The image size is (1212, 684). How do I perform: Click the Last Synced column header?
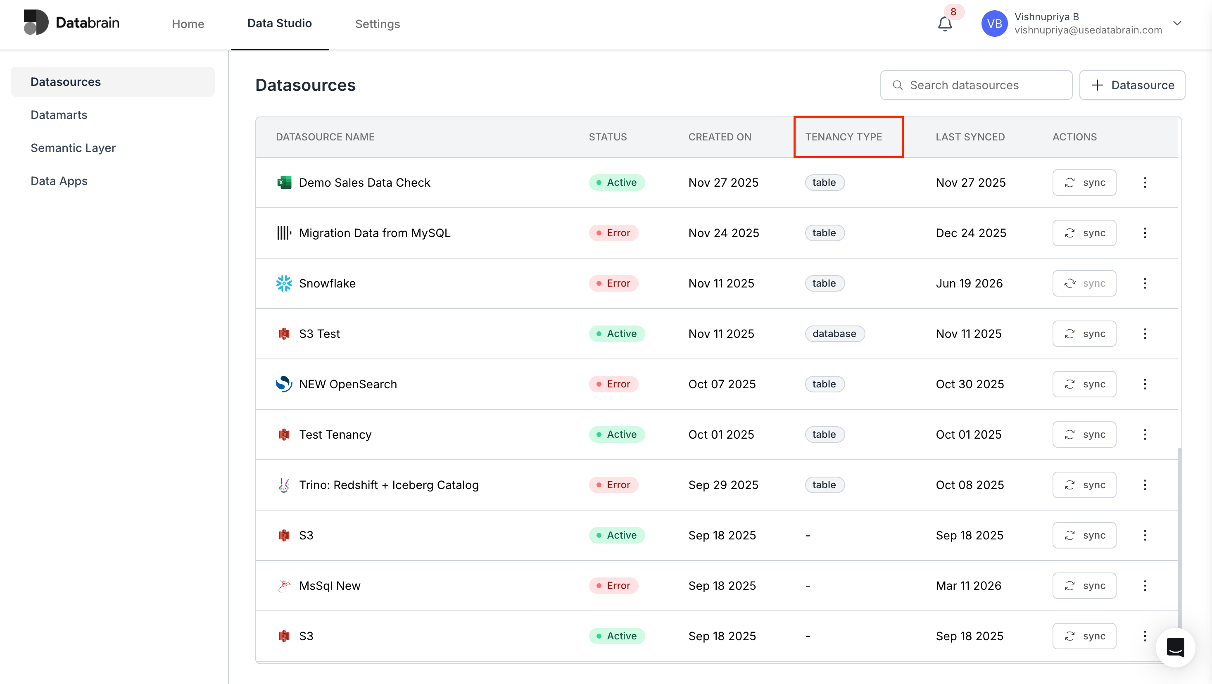point(970,137)
